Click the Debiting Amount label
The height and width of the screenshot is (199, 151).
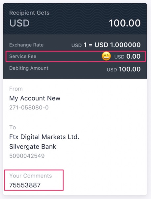coord(29,68)
